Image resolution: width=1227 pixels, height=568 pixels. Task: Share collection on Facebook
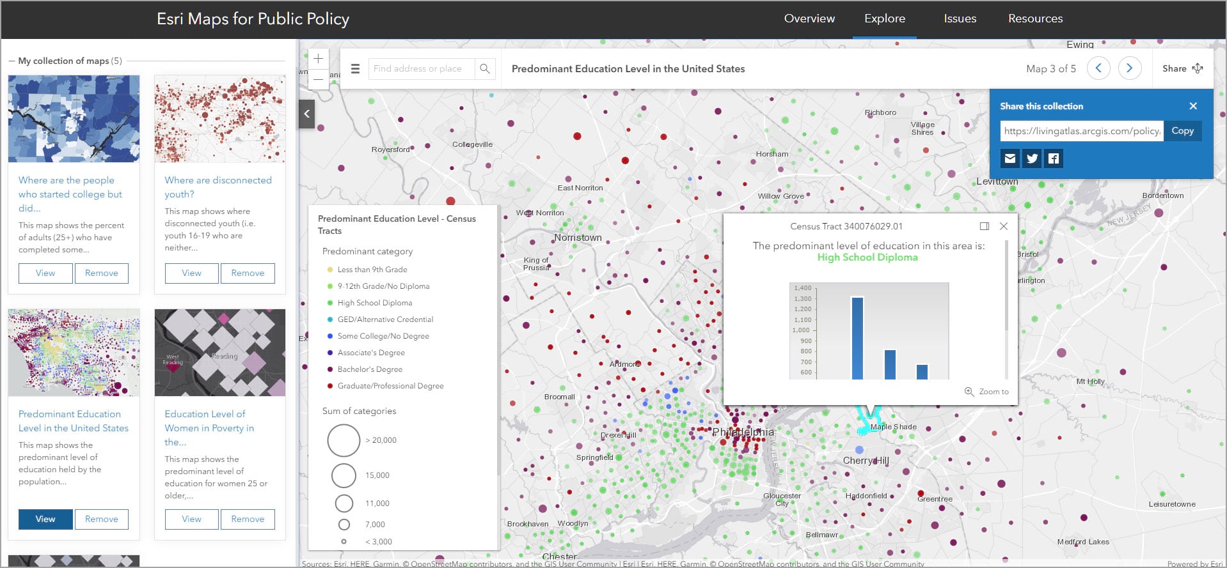[x=1054, y=158]
